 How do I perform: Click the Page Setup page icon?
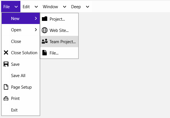[x=6, y=87]
